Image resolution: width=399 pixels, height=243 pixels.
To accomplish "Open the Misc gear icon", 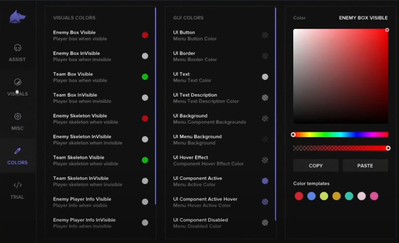I will 17,116.
